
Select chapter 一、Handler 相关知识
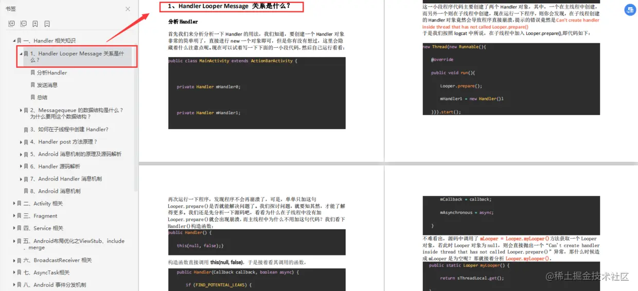coord(49,41)
